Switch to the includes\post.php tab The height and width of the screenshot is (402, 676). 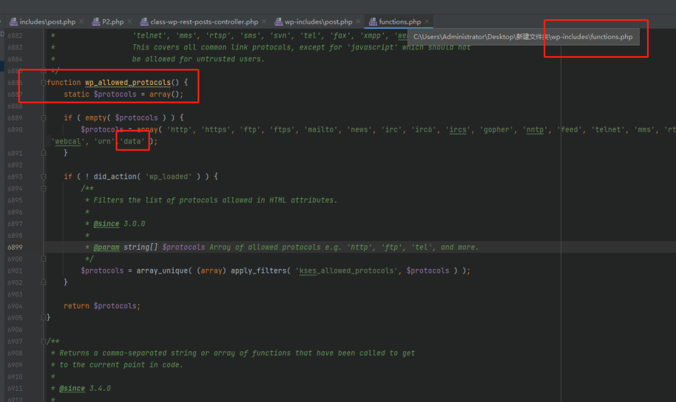pyautogui.click(x=47, y=22)
